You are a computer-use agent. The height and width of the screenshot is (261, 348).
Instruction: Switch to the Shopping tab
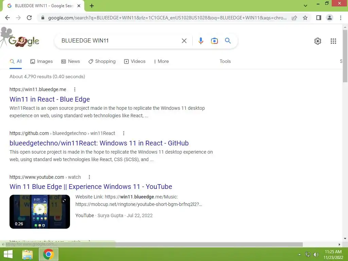coord(102,62)
